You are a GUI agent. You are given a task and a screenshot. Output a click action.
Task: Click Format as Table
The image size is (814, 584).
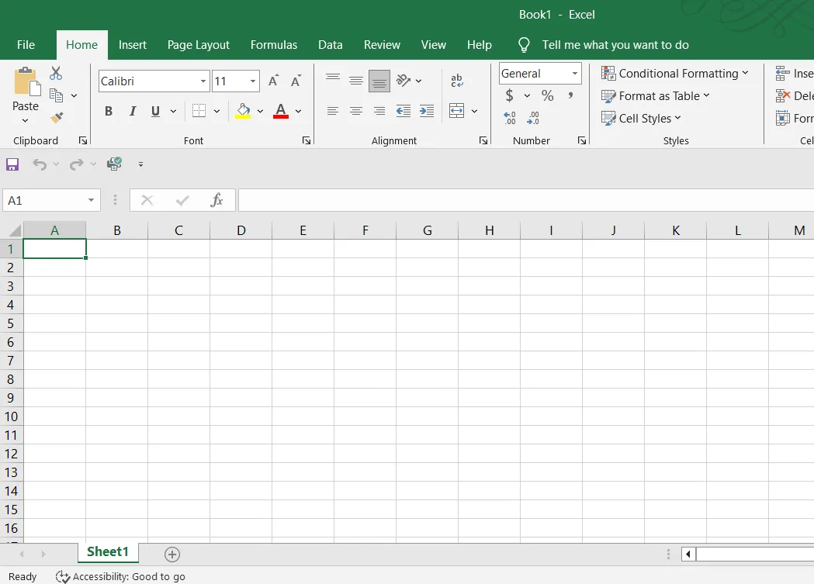[656, 96]
